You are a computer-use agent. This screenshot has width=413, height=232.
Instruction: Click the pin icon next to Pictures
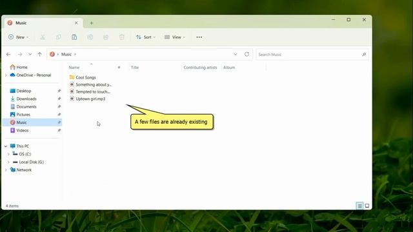[59, 115]
